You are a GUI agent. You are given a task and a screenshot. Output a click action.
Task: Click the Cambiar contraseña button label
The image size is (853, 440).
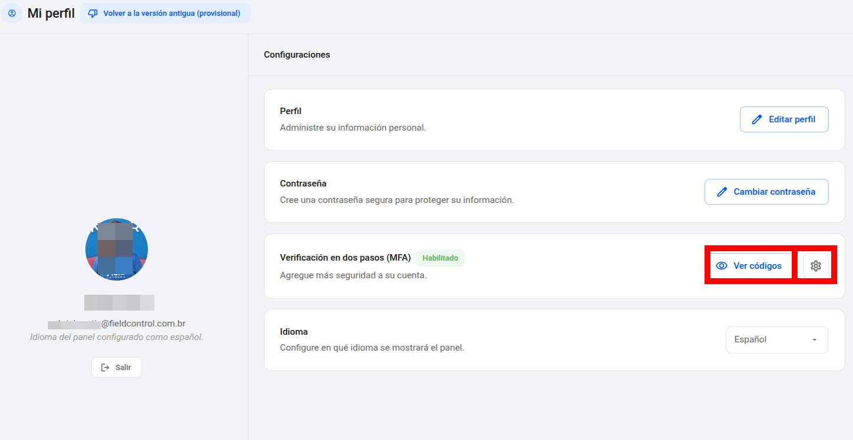pyautogui.click(x=775, y=192)
